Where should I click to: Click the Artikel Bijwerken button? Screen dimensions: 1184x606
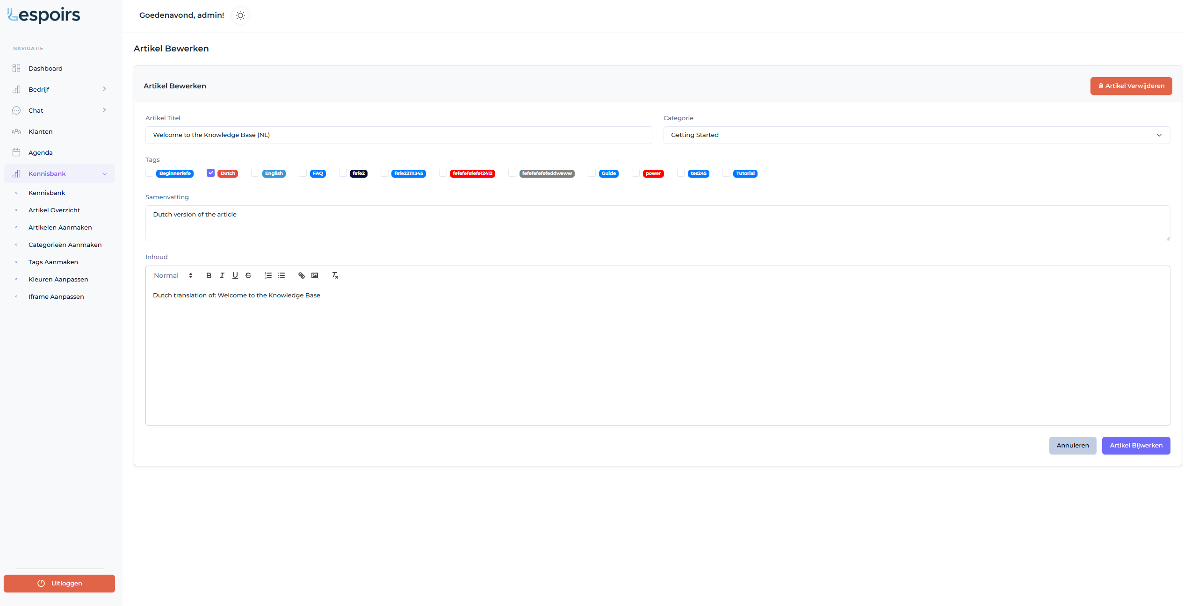pos(1136,445)
